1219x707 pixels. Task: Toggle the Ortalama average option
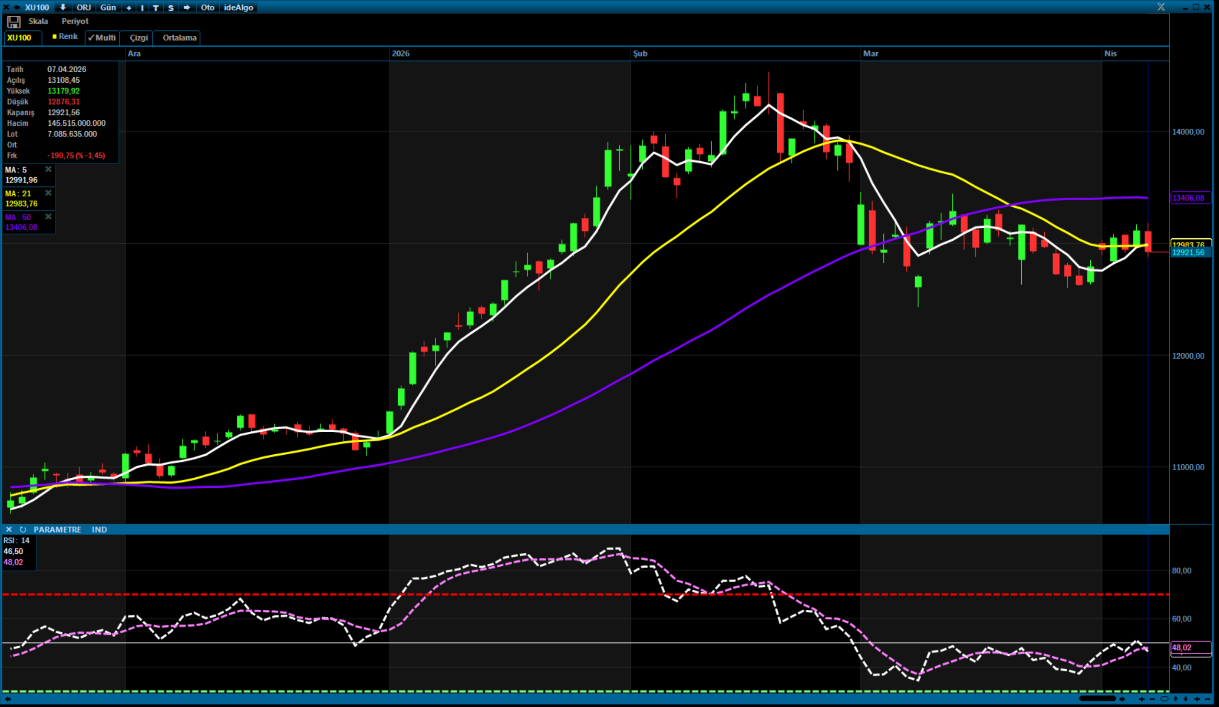pyautogui.click(x=179, y=38)
